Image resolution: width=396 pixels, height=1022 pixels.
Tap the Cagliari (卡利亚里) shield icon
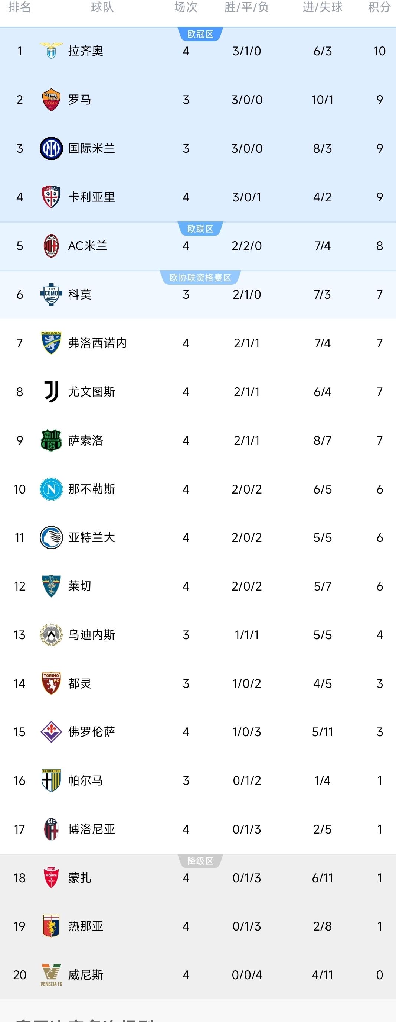(51, 197)
